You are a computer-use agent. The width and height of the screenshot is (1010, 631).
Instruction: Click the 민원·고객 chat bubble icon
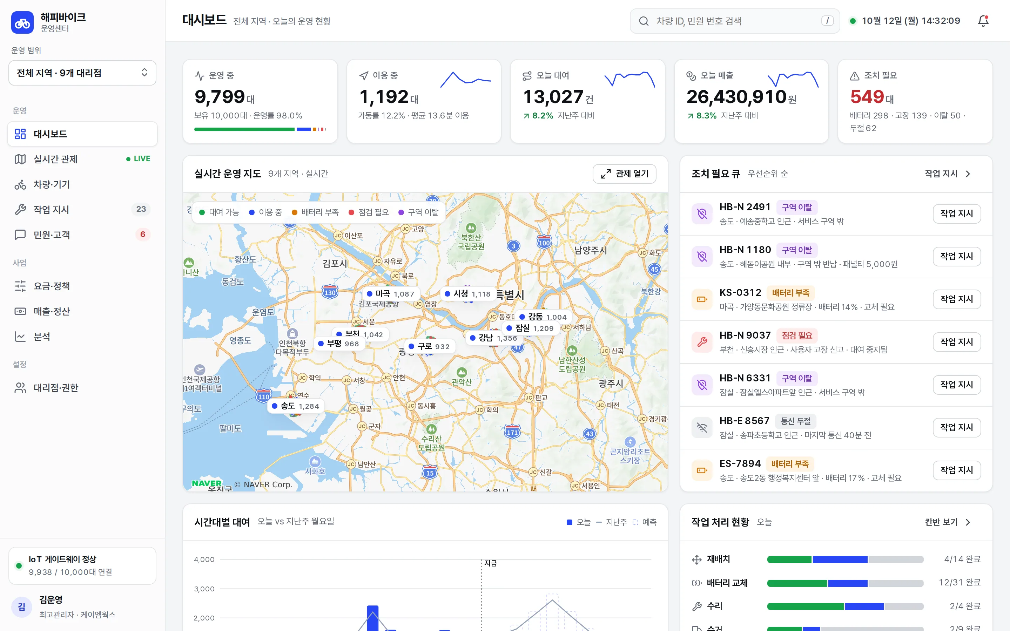click(x=20, y=235)
